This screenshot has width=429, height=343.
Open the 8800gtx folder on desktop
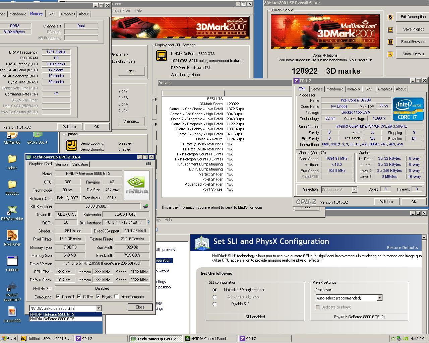click(x=12, y=188)
